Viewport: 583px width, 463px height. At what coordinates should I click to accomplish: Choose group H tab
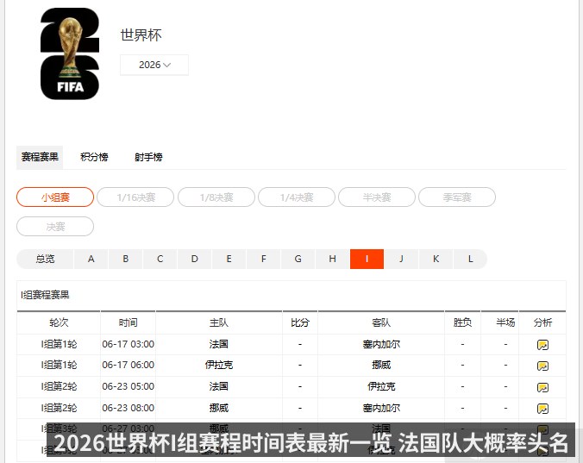tap(332, 259)
